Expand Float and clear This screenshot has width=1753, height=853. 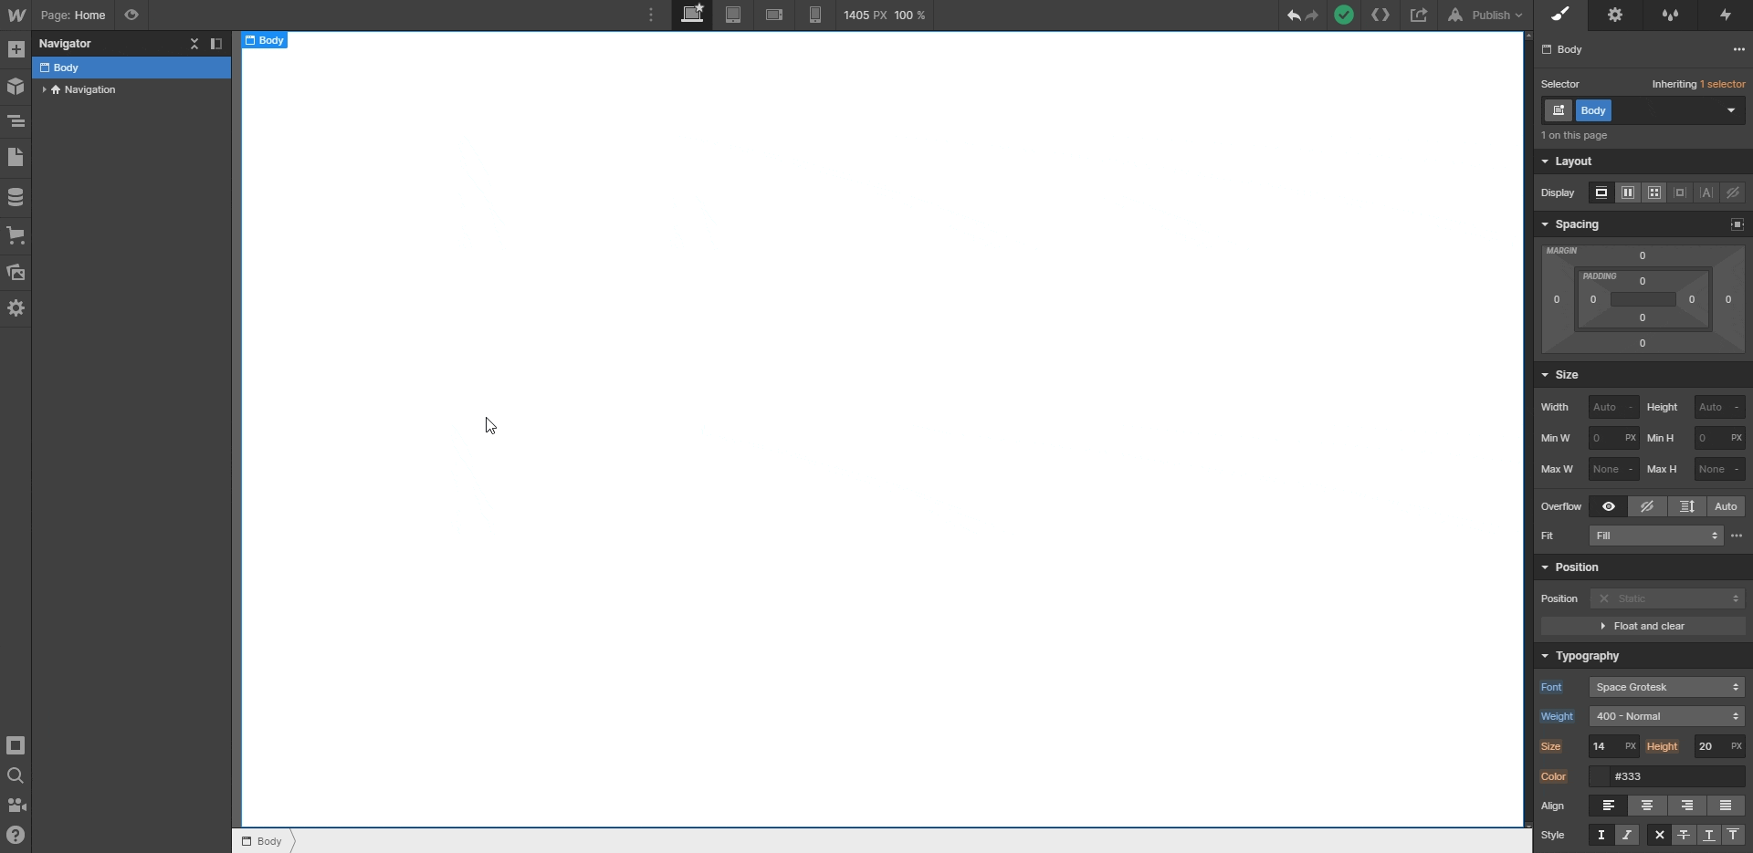pos(1643,626)
